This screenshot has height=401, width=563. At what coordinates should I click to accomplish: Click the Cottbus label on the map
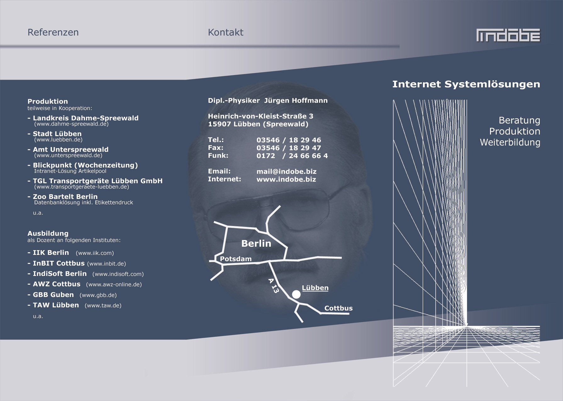click(338, 308)
